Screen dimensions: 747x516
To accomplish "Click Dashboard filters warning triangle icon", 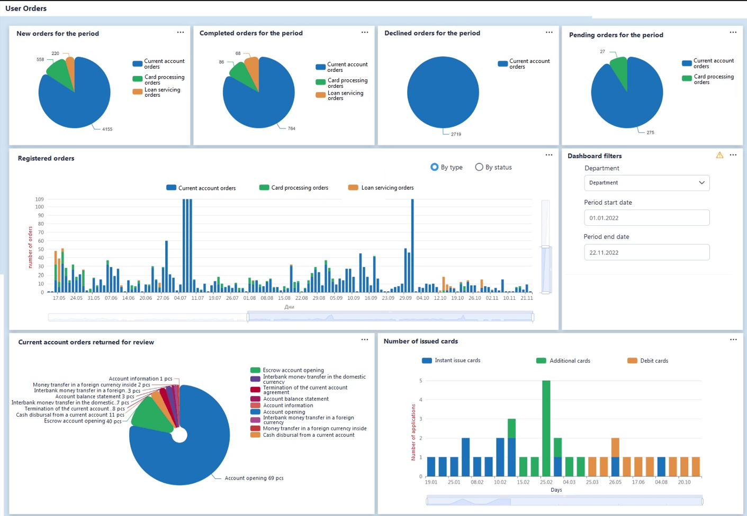I will coord(719,155).
